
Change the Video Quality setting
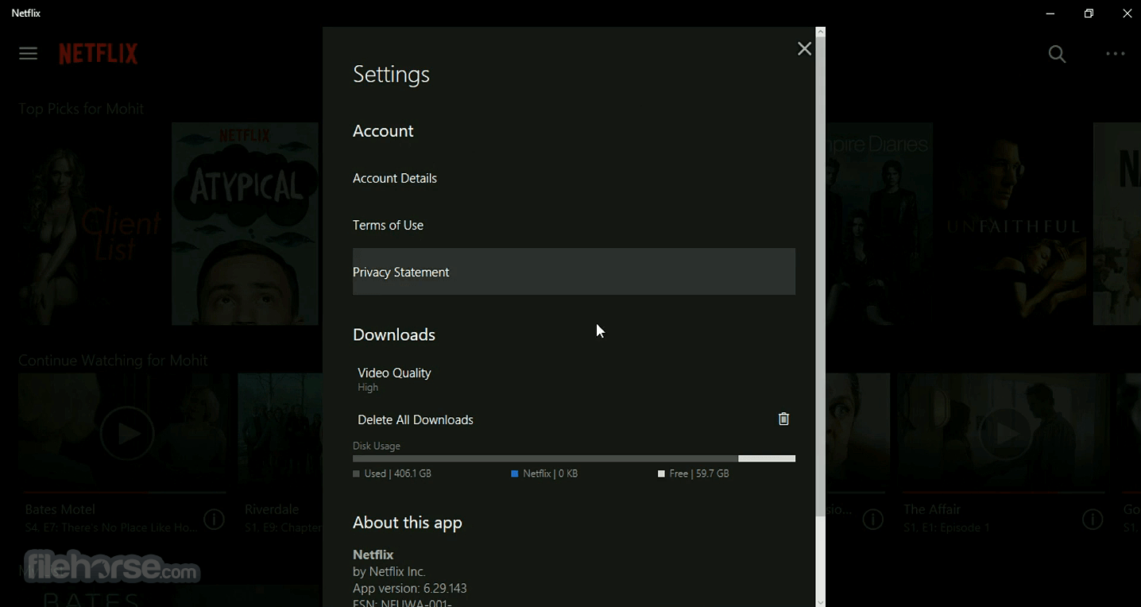coord(574,380)
